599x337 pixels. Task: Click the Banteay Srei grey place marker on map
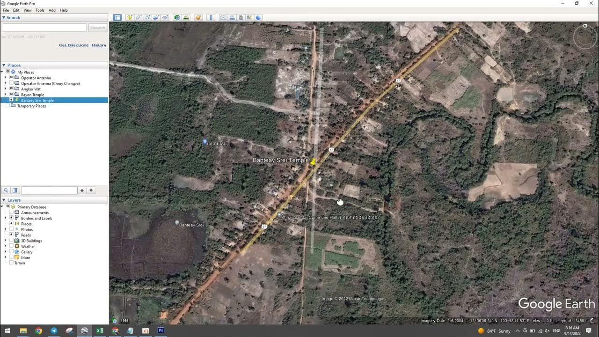tap(176, 223)
